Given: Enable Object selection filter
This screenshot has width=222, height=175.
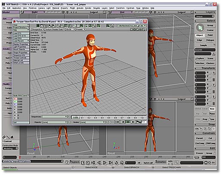Looking at the screenshot, I should [200, 35].
